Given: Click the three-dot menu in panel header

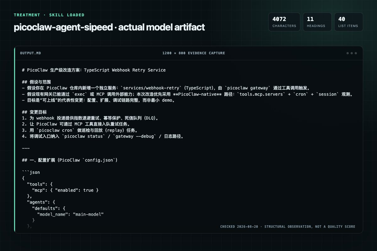Looking at the screenshot, I should click(352, 53).
